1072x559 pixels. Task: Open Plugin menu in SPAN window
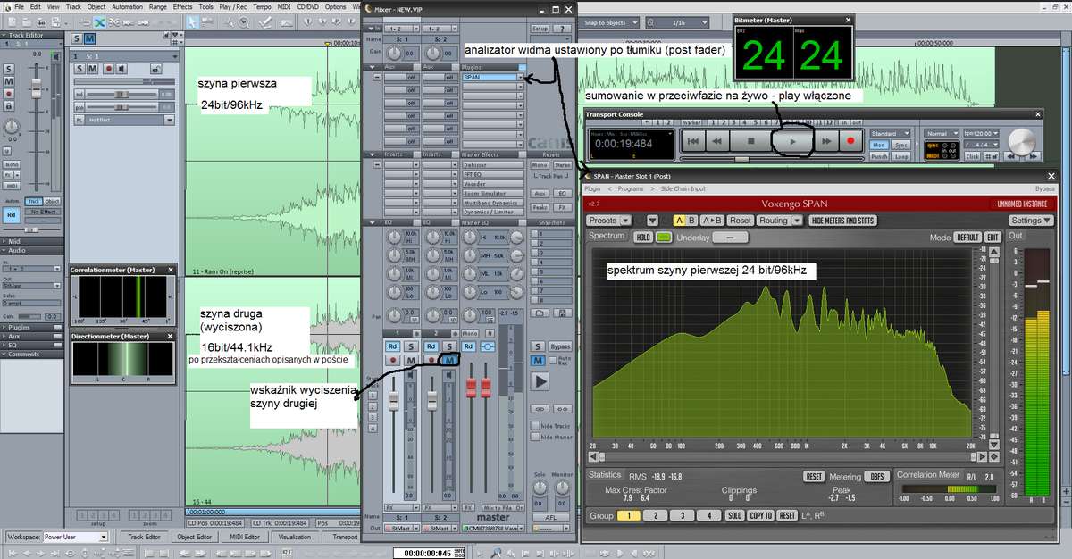pos(592,188)
